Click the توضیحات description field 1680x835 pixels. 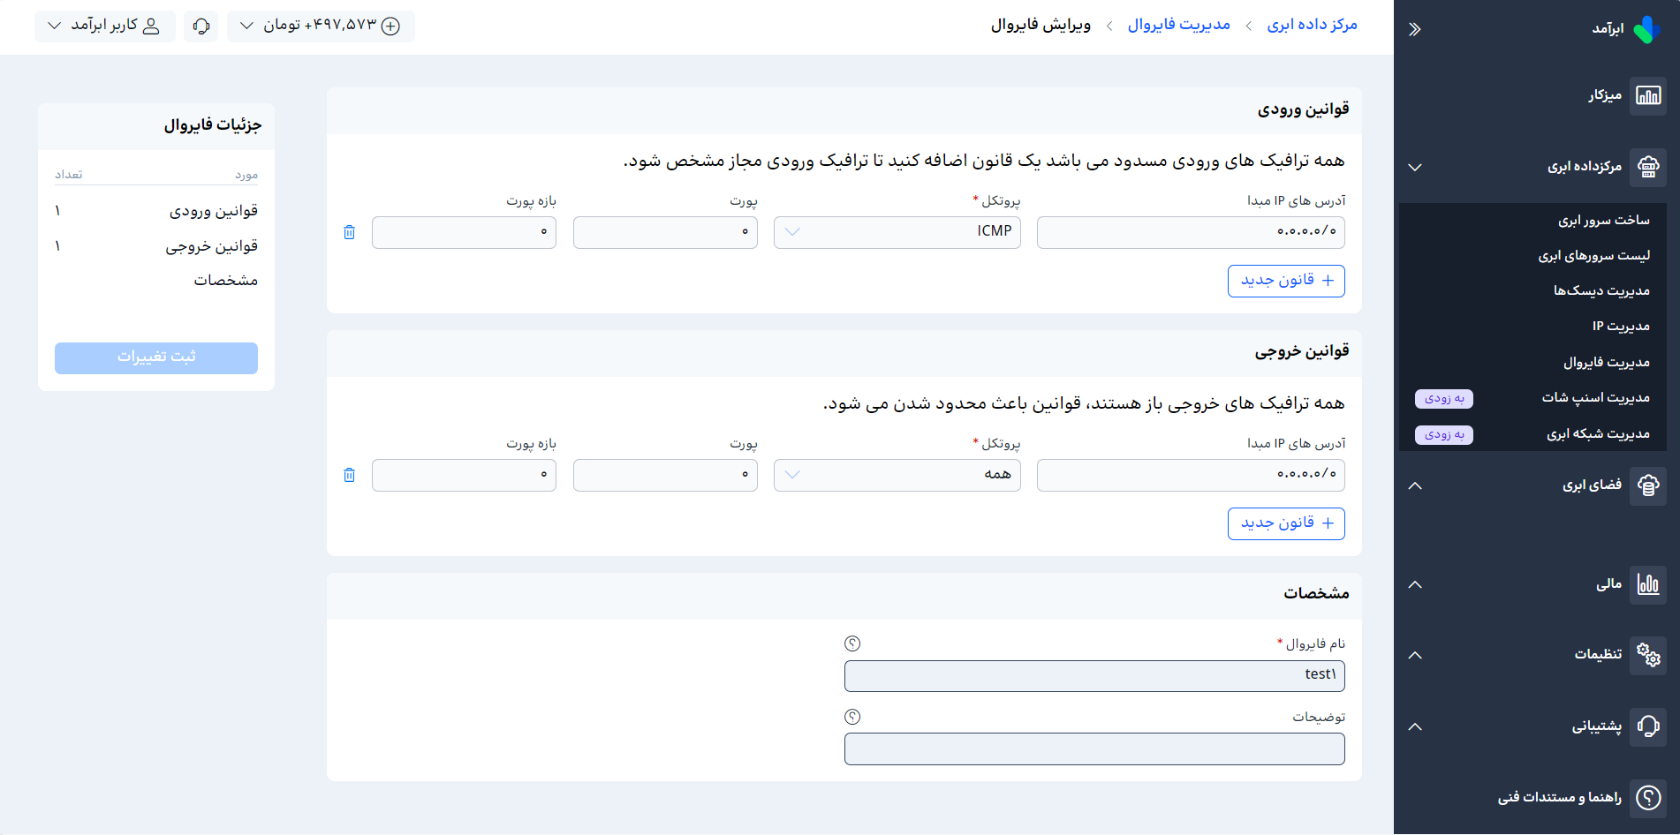pyautogui.click(x=1094, y=749)
